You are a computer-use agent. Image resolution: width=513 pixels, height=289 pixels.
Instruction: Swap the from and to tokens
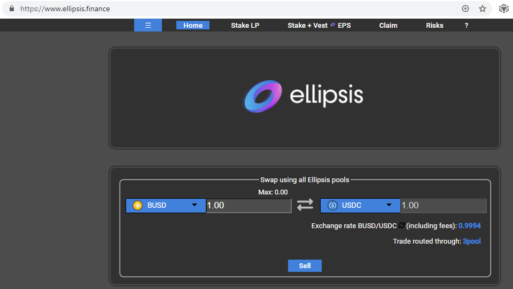[x=305, y=205]
